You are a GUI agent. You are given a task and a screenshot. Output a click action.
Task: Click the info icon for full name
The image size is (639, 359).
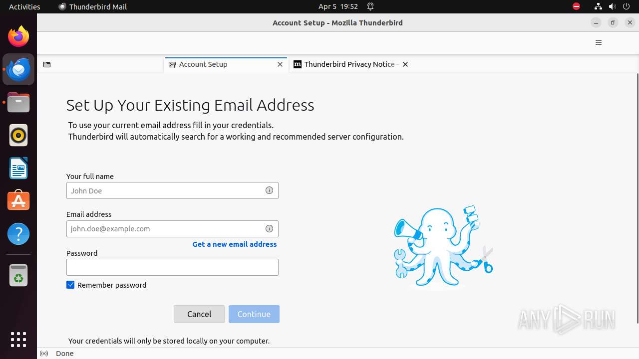(269, 190)
